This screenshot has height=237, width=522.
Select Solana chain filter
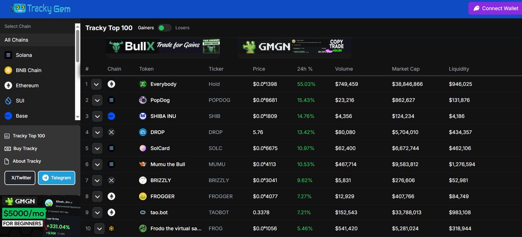[x=37, y=55]
